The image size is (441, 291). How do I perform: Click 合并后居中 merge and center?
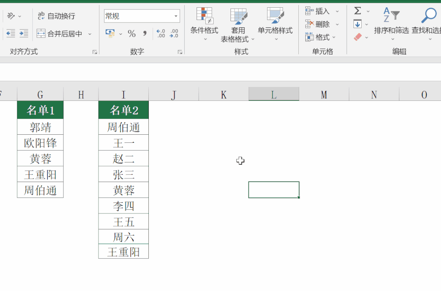point(60,34)
